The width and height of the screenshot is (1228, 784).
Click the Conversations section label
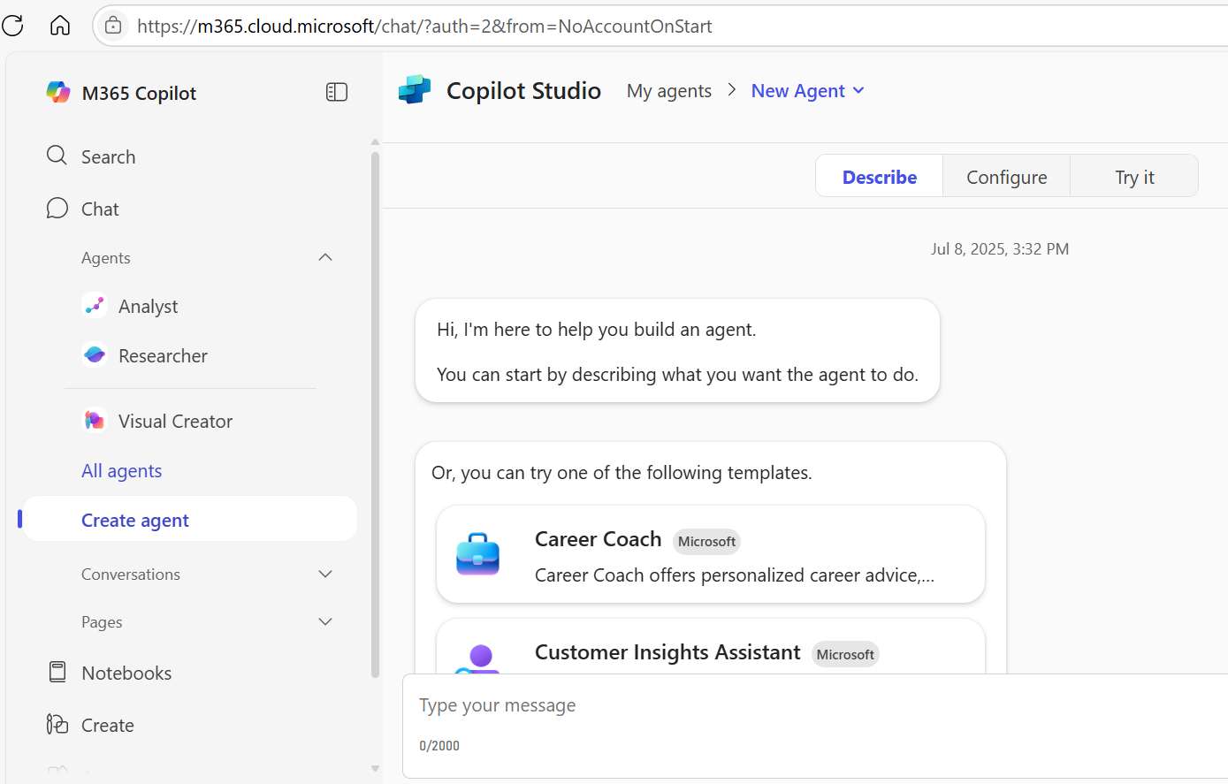[x=131, y=575]
